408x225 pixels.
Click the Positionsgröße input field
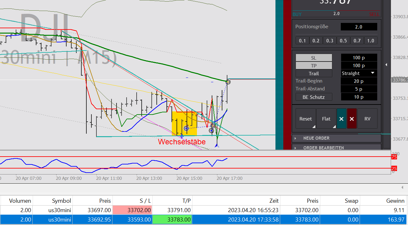[359, 27]
